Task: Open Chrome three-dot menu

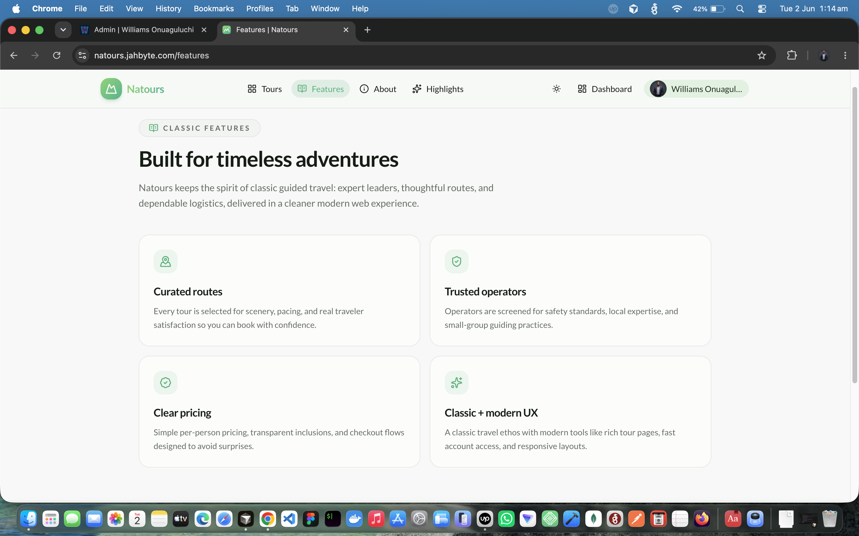Action: point(845,55)
